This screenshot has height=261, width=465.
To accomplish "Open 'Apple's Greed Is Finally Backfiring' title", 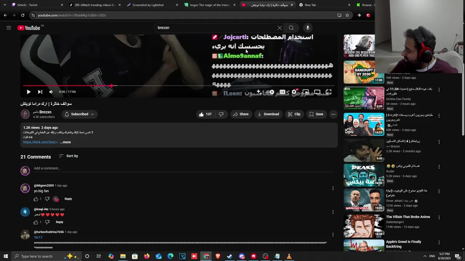I will (404, 244).
